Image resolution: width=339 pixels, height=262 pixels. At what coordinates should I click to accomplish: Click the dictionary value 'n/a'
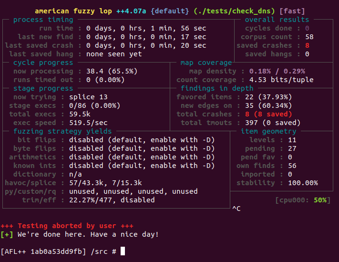click(x=75, y=174)
